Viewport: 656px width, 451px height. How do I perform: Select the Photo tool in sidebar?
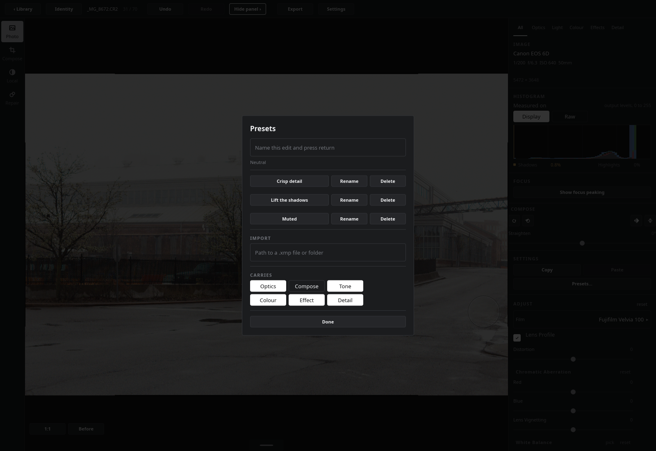click(12, 32)
